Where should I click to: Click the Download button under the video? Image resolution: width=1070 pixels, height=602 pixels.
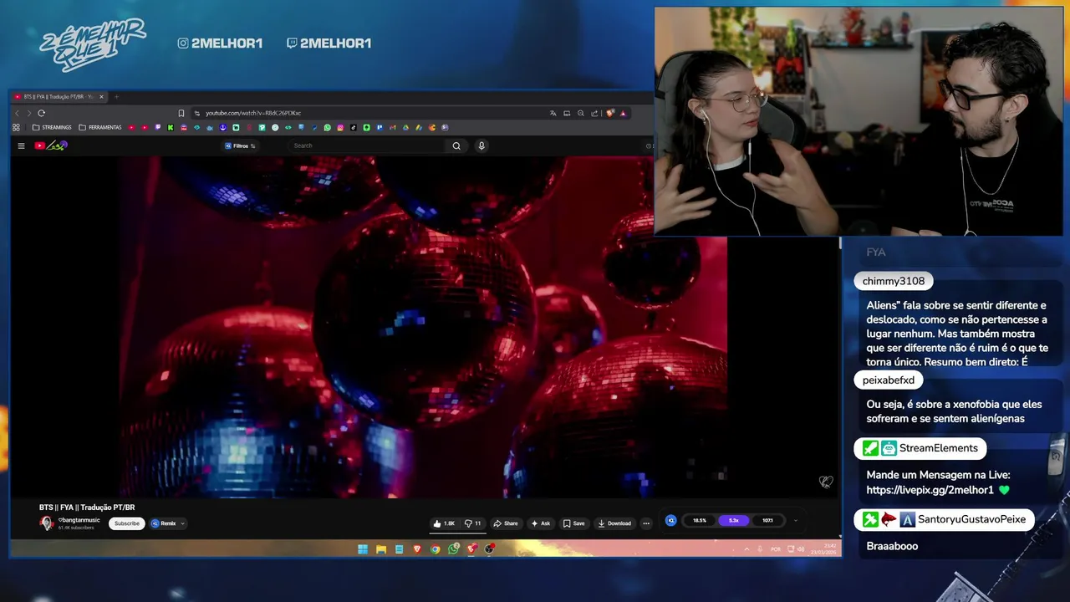pos(615,523)
